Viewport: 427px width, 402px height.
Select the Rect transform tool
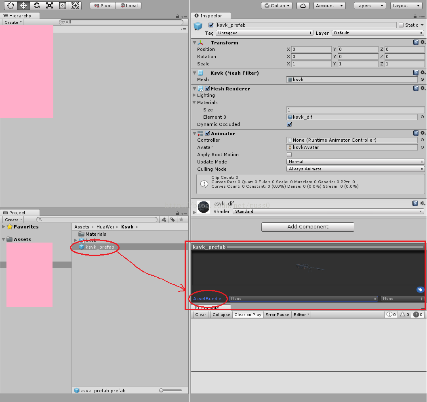[x=62, y=5]
